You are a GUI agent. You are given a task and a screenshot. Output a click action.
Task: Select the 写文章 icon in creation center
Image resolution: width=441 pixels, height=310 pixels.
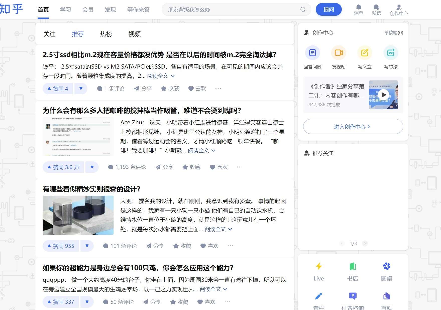tap(365, 53)
